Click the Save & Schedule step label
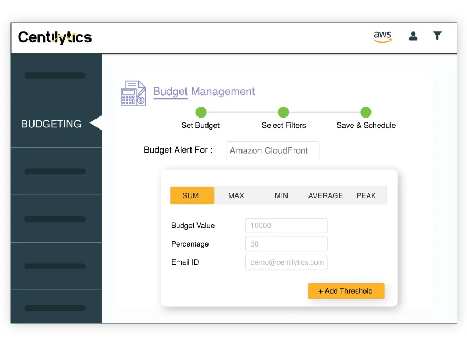The height and width of the screenshot is (358, 467). coord(366,126)
